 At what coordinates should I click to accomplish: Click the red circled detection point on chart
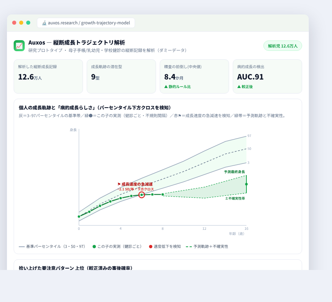click(x=142, y=195)
